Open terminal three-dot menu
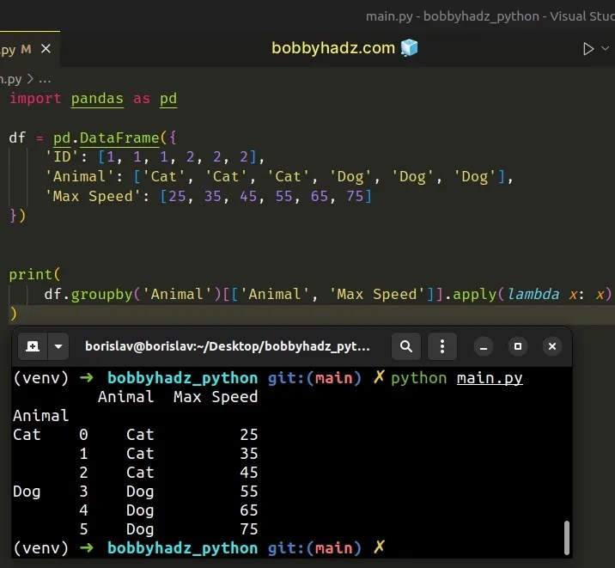Image resolution: width=615 pixels, height=568 pixels. point(442,346)
